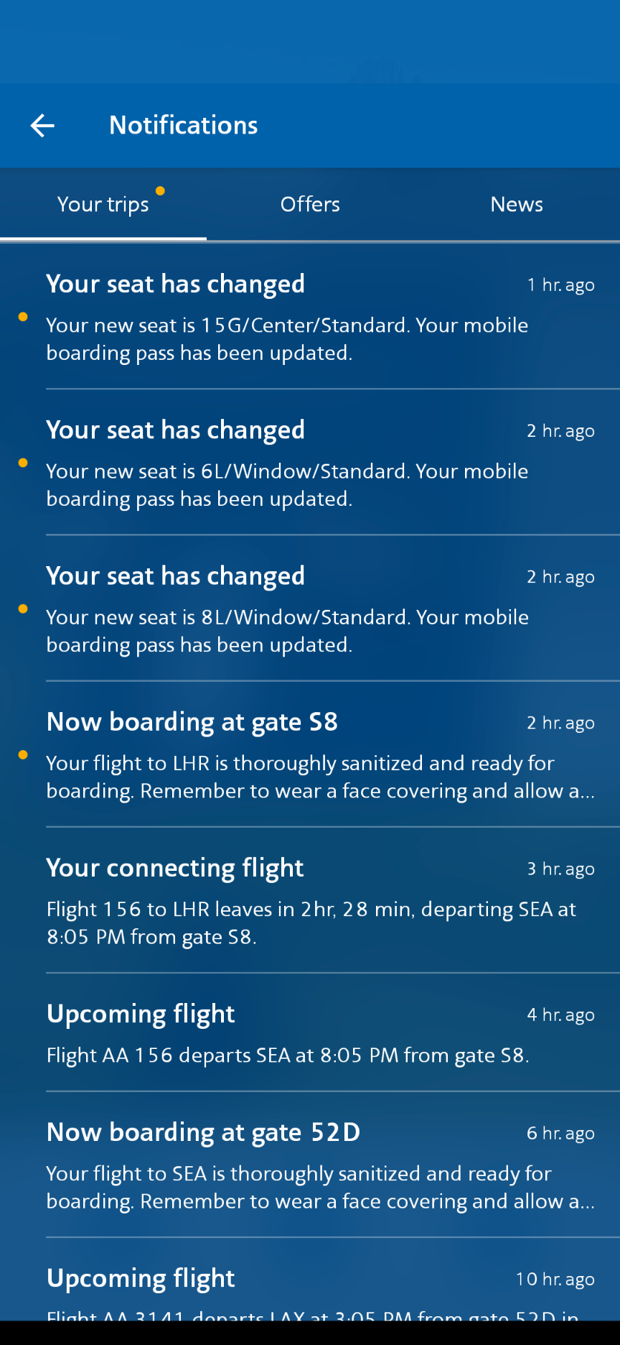Select the Your trips tab
The image size is (620, 1345).
tap(103, 204)
